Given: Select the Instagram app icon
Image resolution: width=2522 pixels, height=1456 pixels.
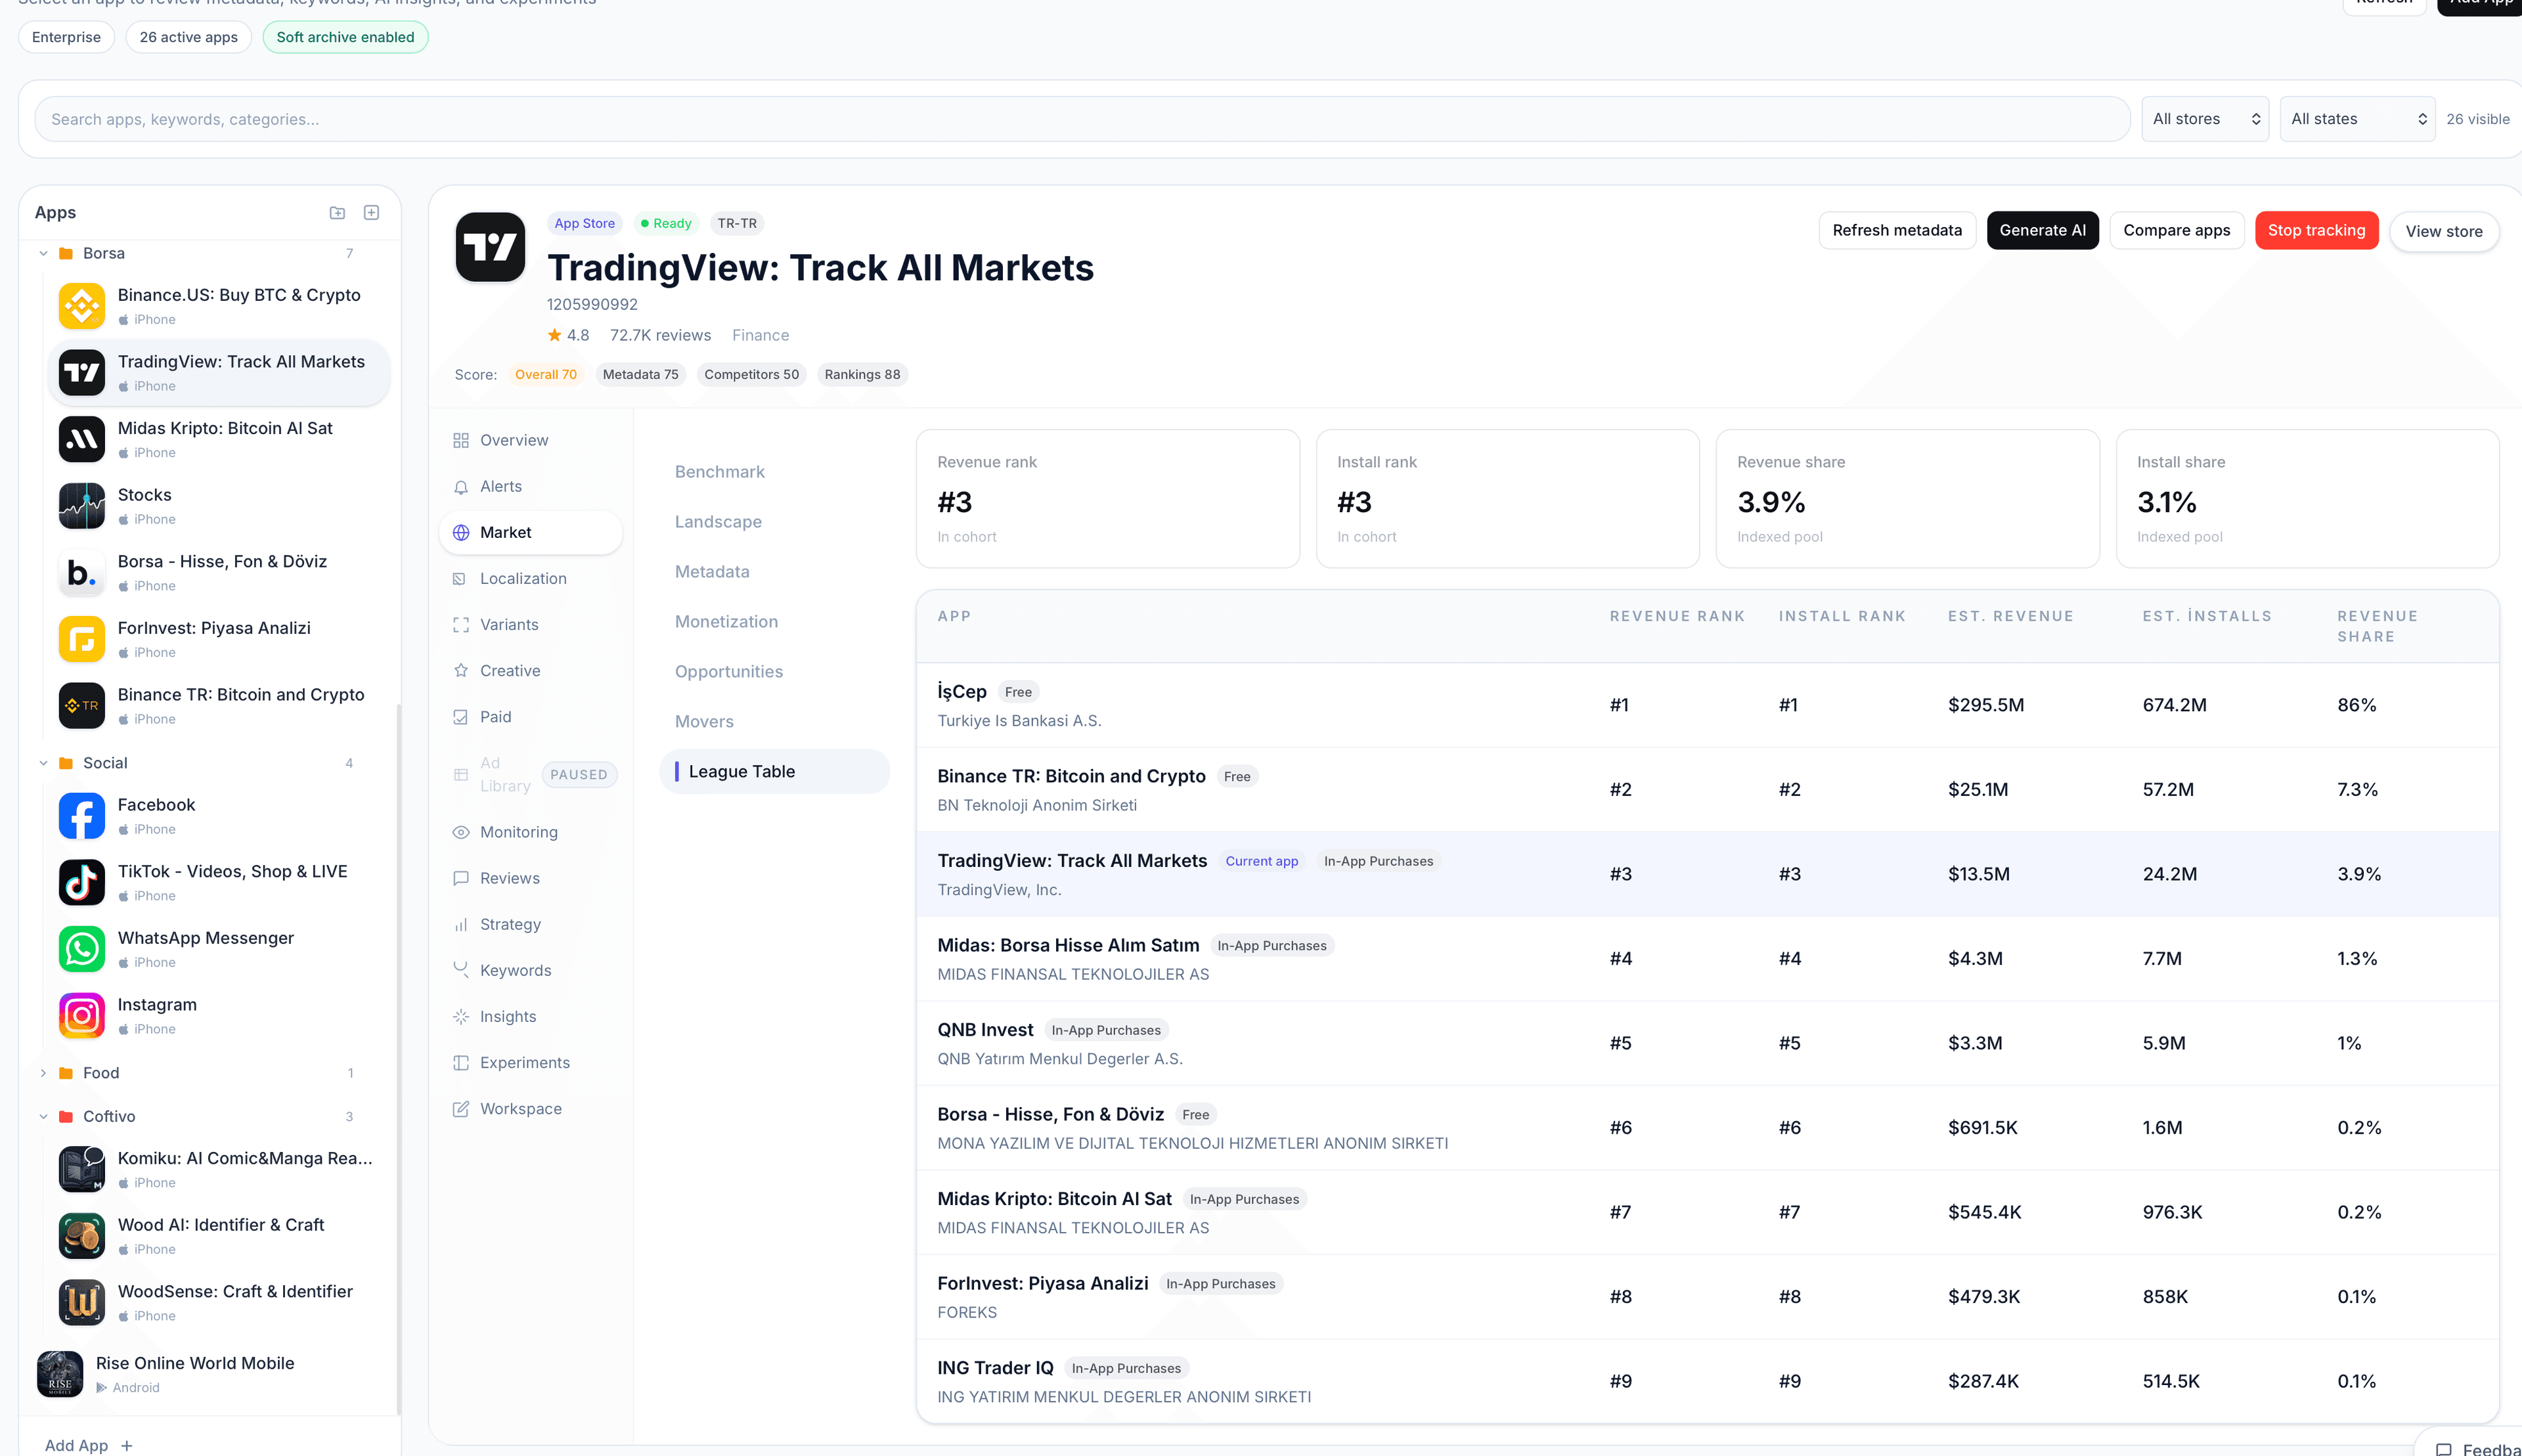Looking at the screenshot, I should [82, 1016].
